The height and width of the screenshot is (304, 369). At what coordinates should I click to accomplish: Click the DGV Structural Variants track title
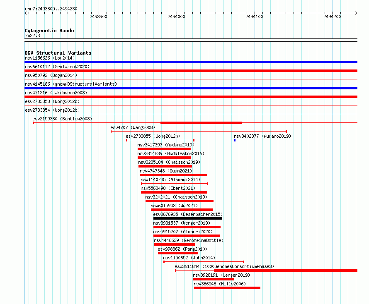(58, 53)
